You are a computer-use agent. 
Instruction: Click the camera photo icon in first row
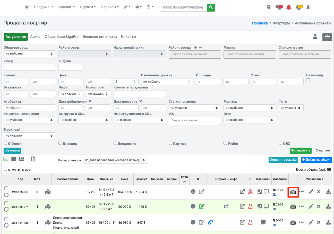coord(293,192)
